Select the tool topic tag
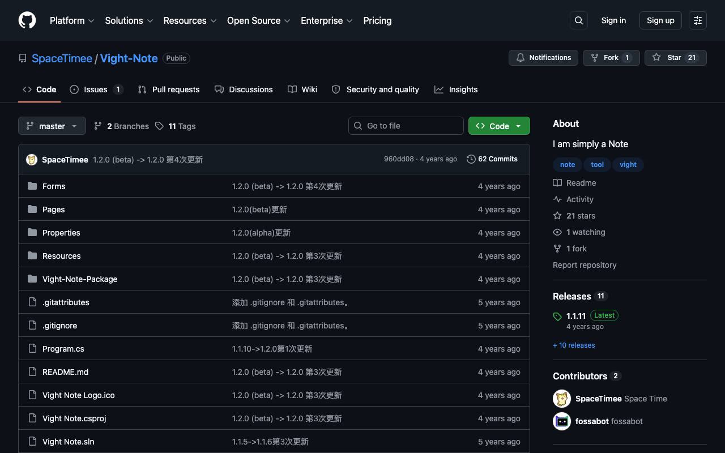 (598, 165)
